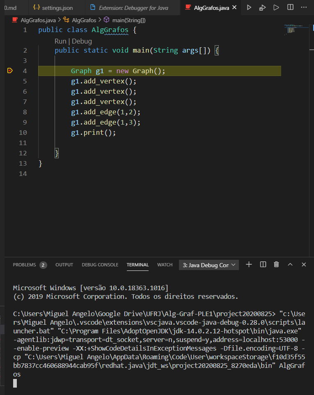Open the WATCH panel tab
The height and width of the screenshot is (395, 314).
pyautogui.click(x=165, y=265)
